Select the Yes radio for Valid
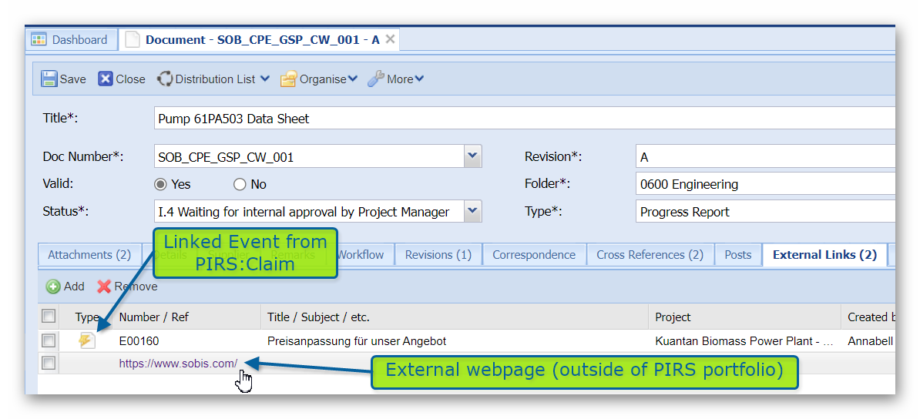The image size is (920, 419). point(160,184)
